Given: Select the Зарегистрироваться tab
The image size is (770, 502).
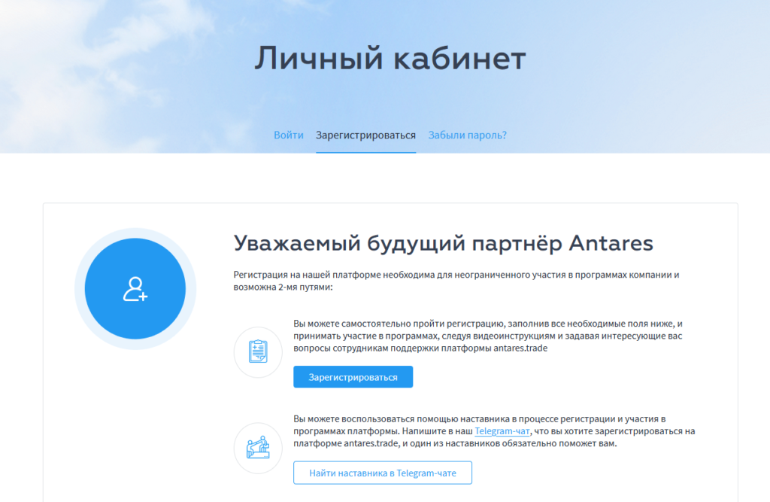Looking at the screenshot, I should pyautogui.click(x=366, y=135).
